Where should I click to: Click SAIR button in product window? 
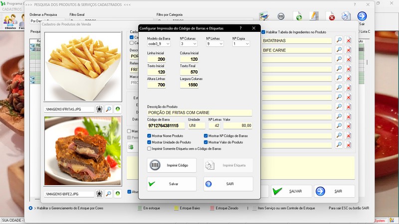click(334, 191)
